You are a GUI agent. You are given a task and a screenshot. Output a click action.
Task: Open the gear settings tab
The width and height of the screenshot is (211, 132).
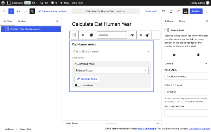pos(174,55)
